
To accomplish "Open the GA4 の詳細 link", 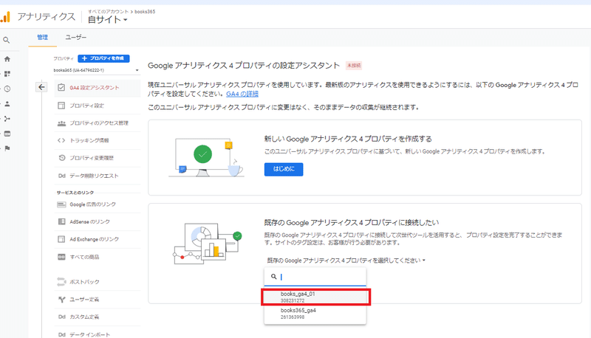I will click(242, 94).
